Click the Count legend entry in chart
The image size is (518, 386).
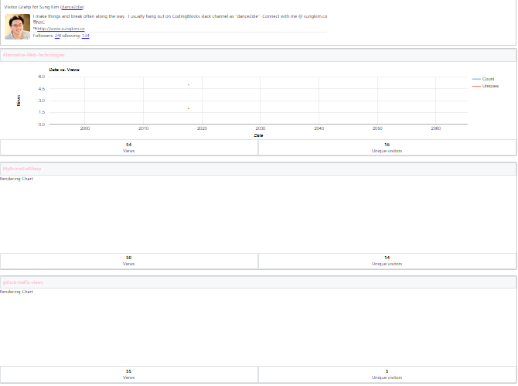click(488, 79)
